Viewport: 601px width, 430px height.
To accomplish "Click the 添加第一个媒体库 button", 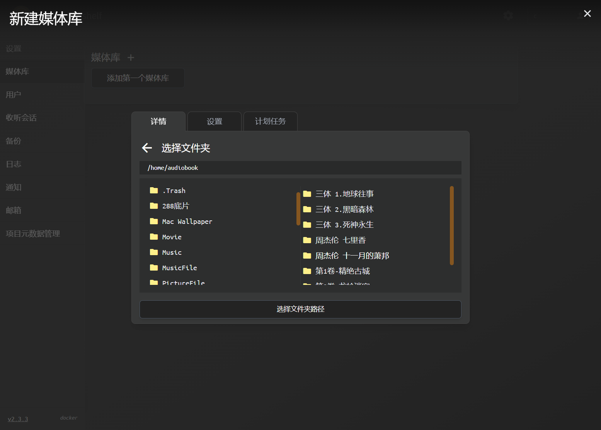I will pos(138,78).
